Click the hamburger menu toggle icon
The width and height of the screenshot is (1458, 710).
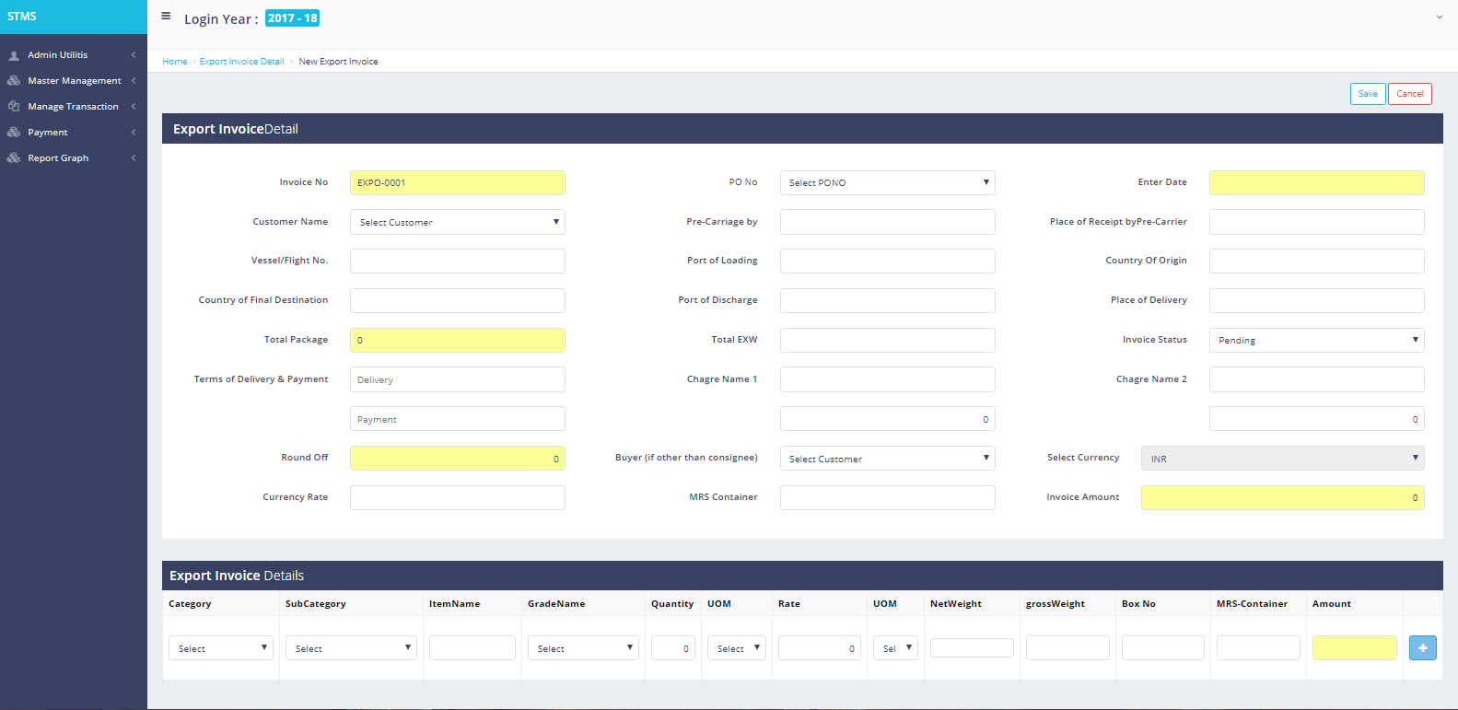point(166,17)
